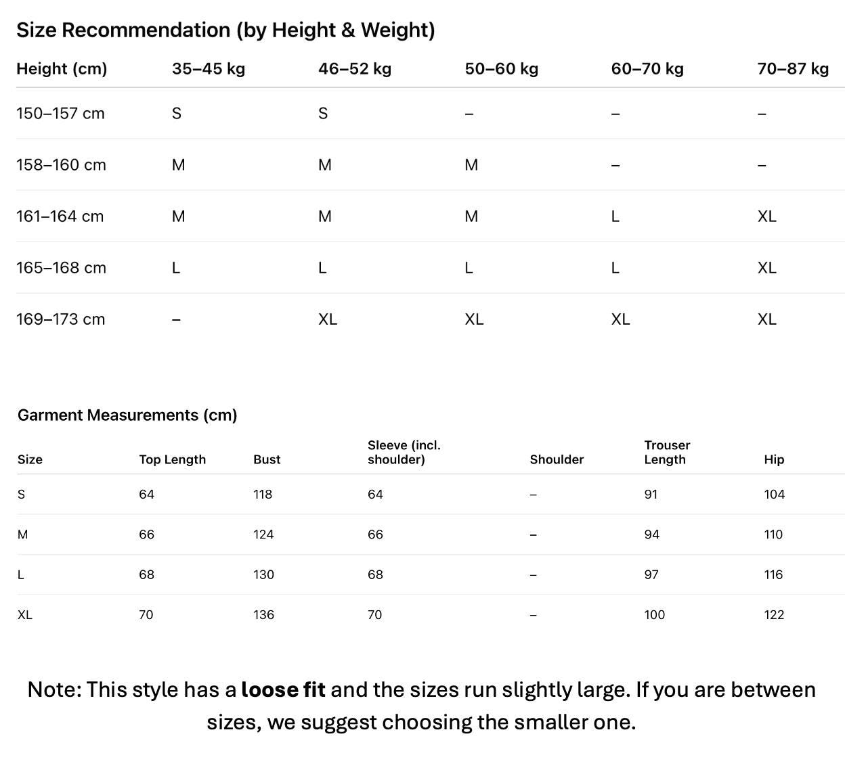The image size is (845, 774).
Task: Select the 'Bust' column header
Action: 267,459
